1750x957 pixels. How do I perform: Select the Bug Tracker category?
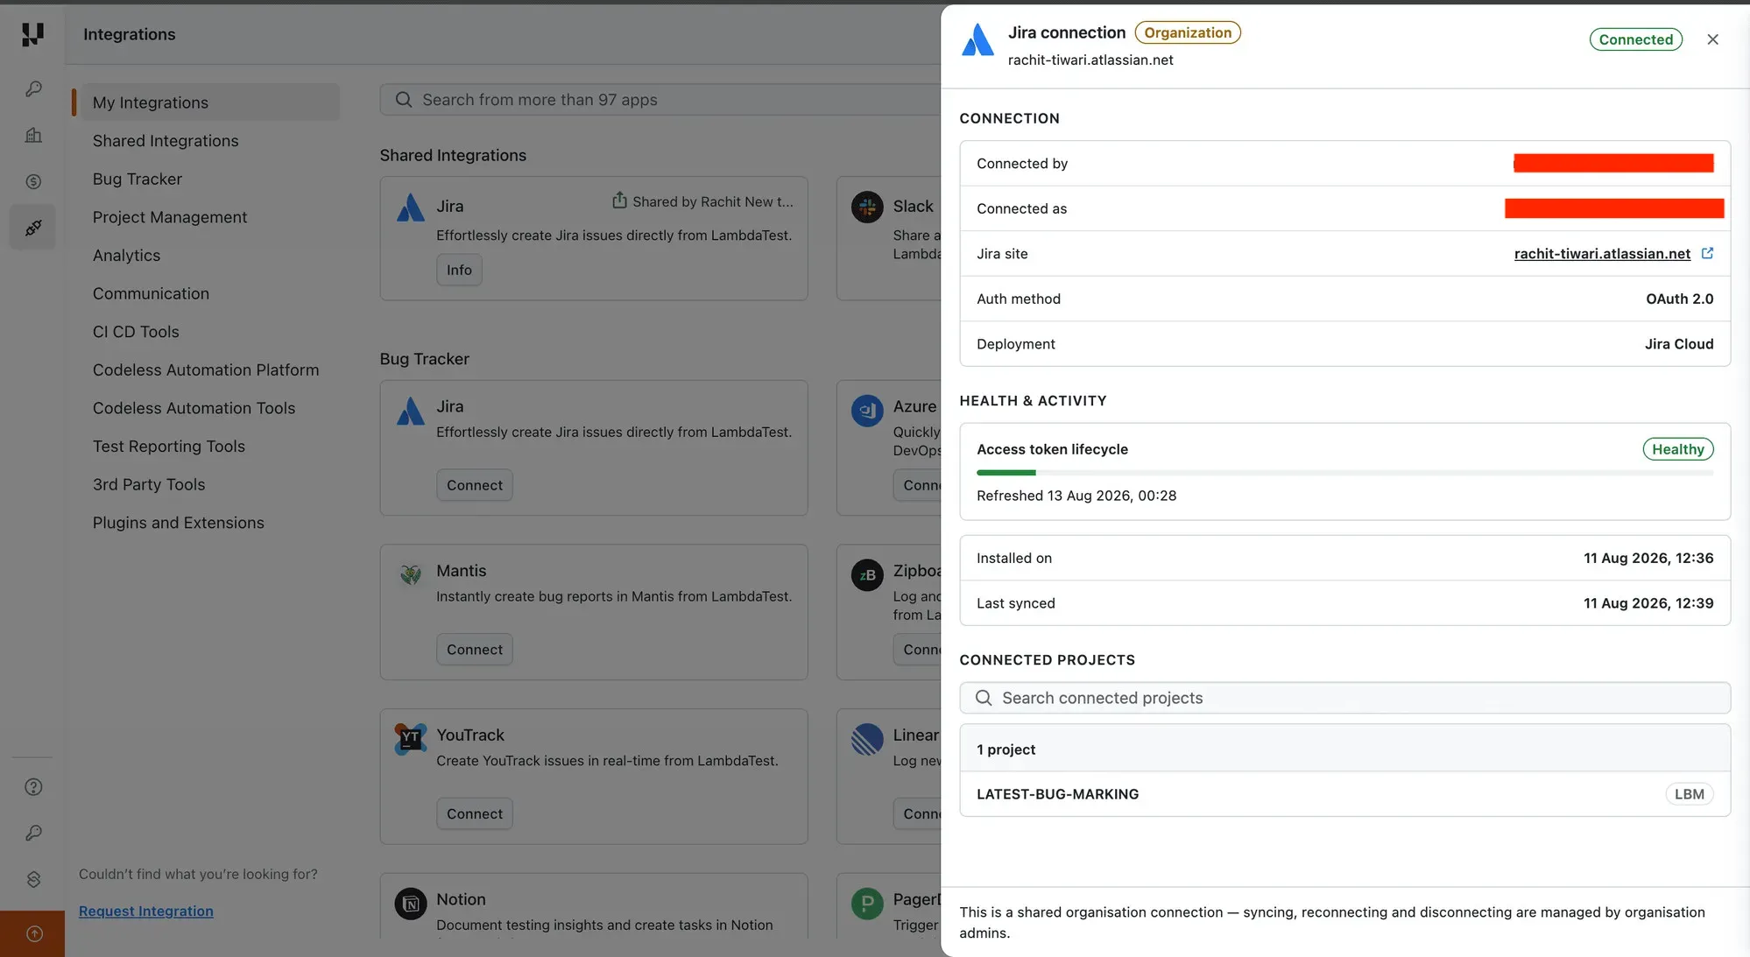(138, 179)
